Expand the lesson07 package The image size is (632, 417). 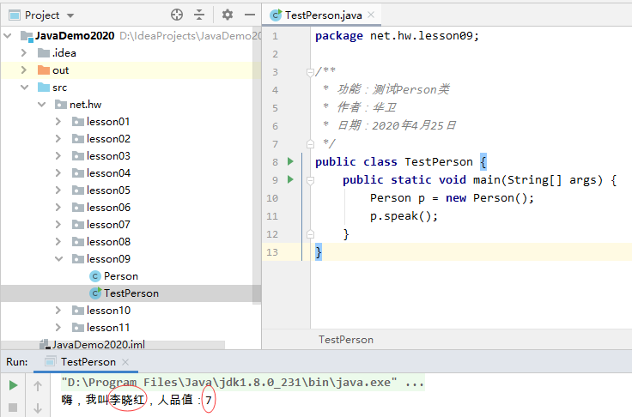point(58,225)
